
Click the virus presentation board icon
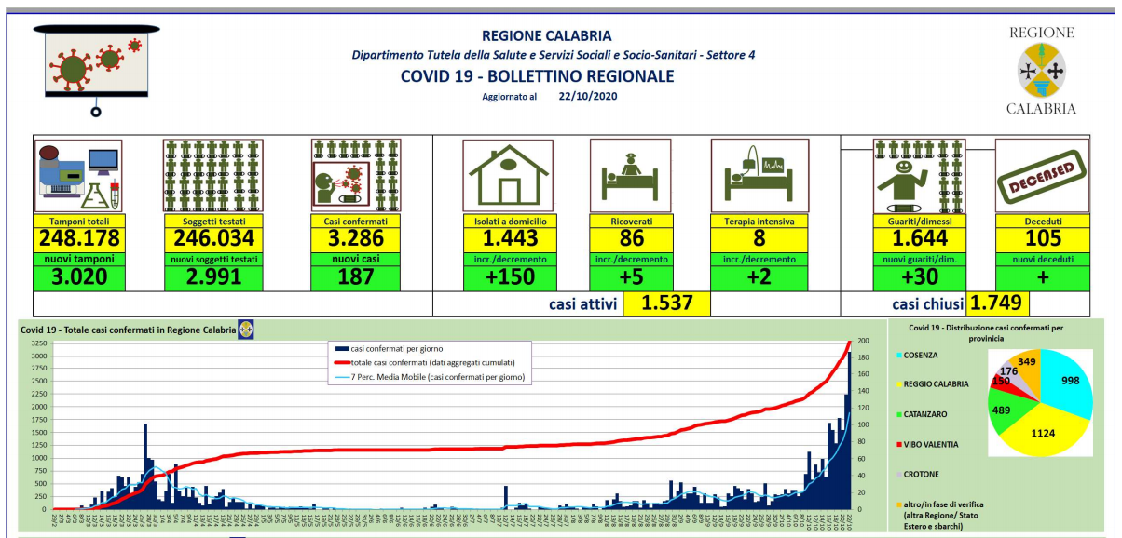tap(96, 62)
